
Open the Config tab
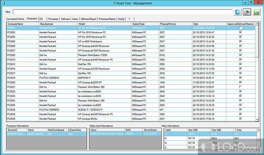click(121, 19)
